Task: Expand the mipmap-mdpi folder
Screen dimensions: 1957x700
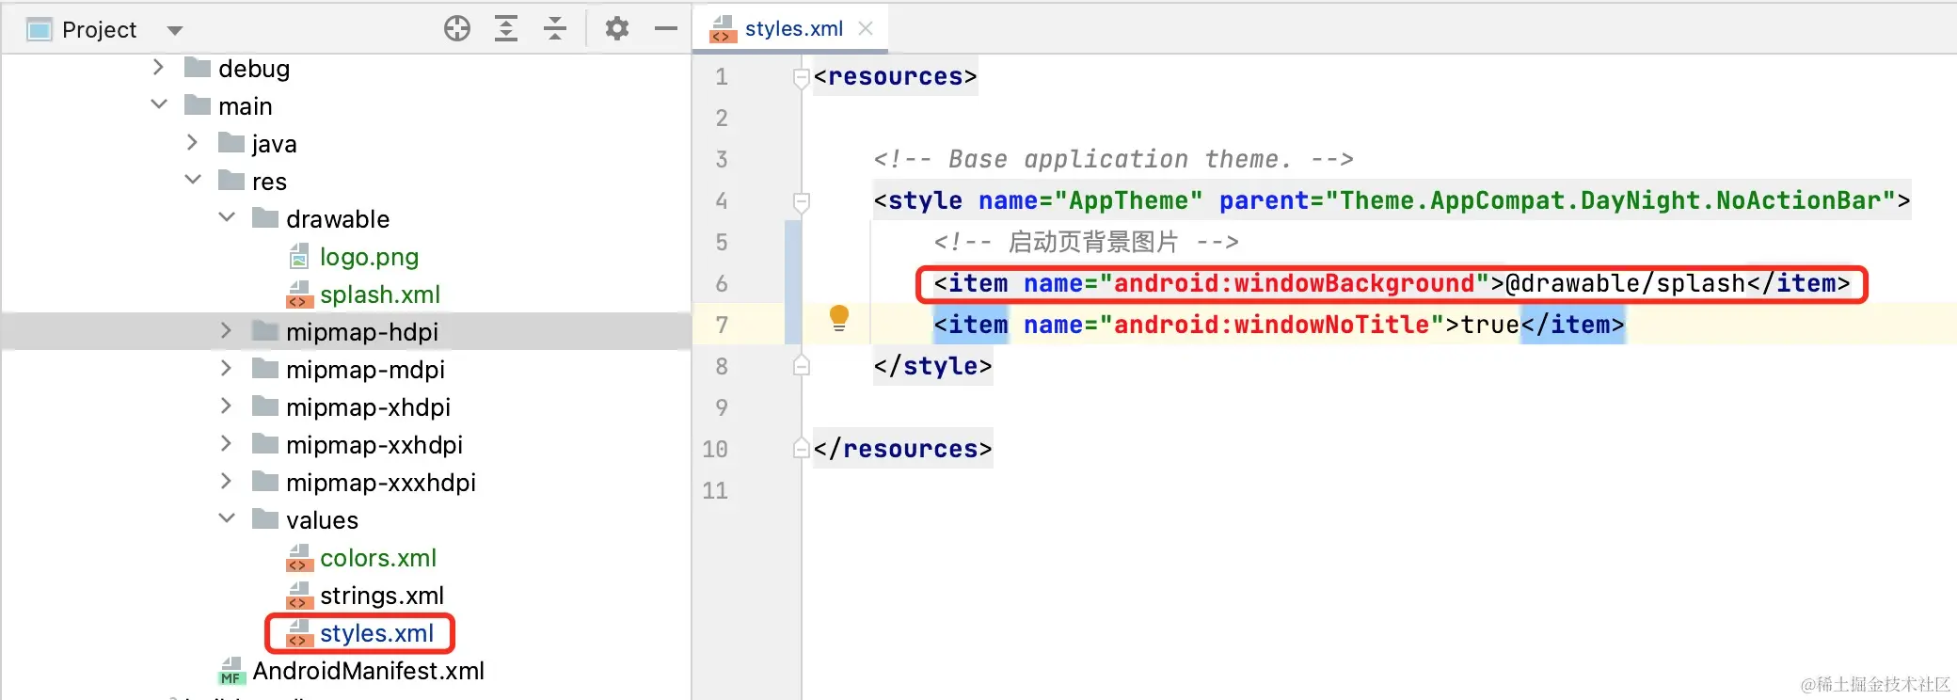Action: coord(226,368)
